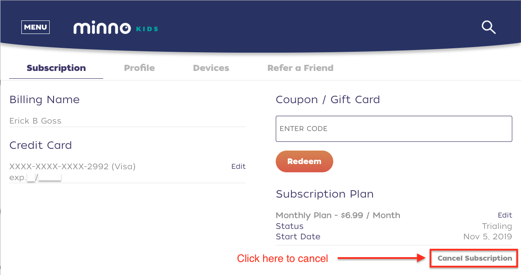Edit the credit card details
Viewport: 521px width, 275px height.
pos(238,167)
